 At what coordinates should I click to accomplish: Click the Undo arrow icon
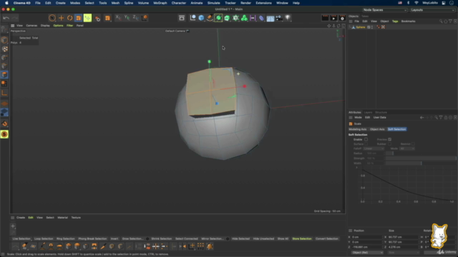coord(6,18)
